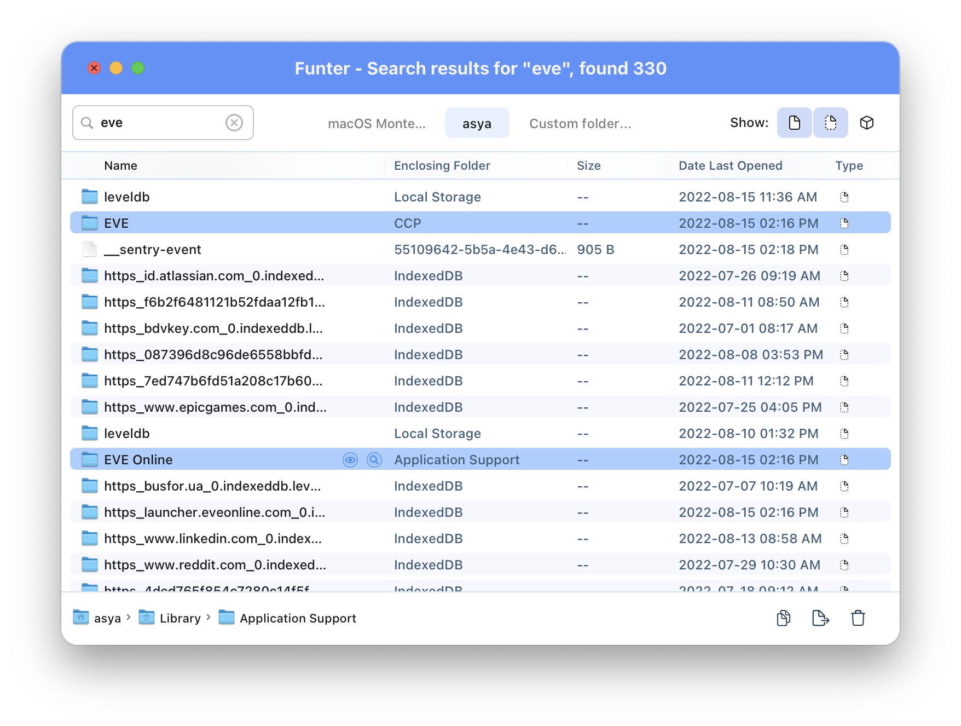Click the Application Support enclosing folder cell
The width and height of the screenshot is (961, 726).
click(x=457, y=460)
